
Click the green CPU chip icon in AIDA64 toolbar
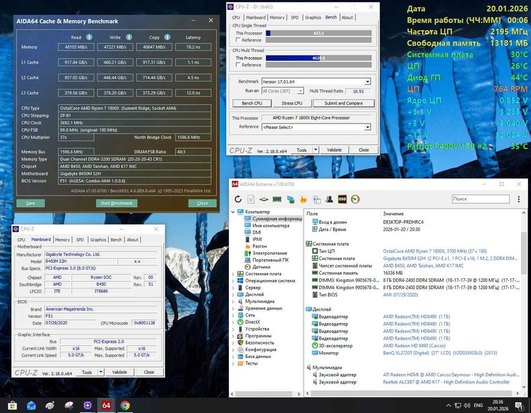tap(264, 199)
